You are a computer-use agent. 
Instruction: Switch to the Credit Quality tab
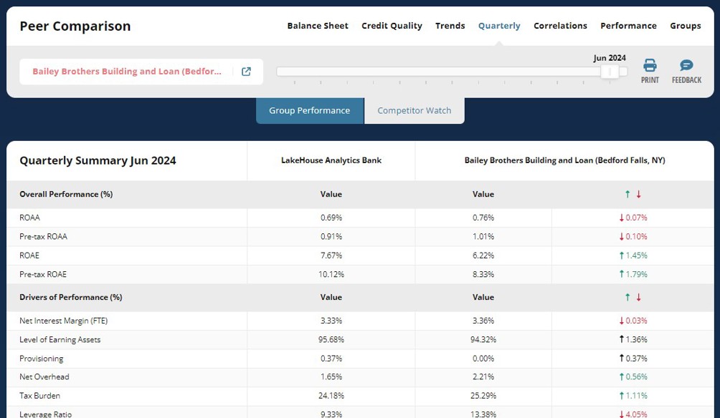[392, 26]
